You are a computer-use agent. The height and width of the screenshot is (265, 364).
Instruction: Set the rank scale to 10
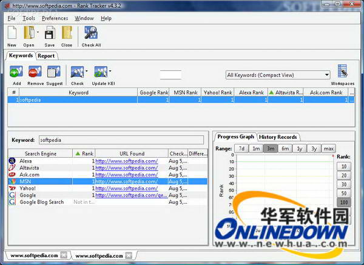point(344,166)
